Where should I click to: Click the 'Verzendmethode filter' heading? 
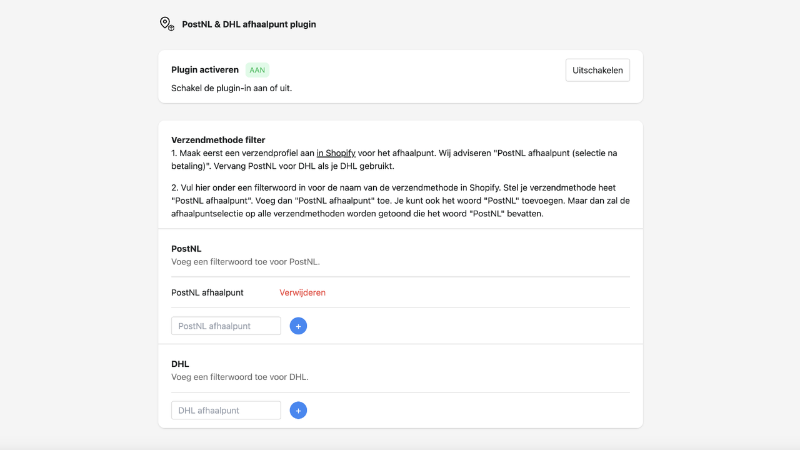218,140
